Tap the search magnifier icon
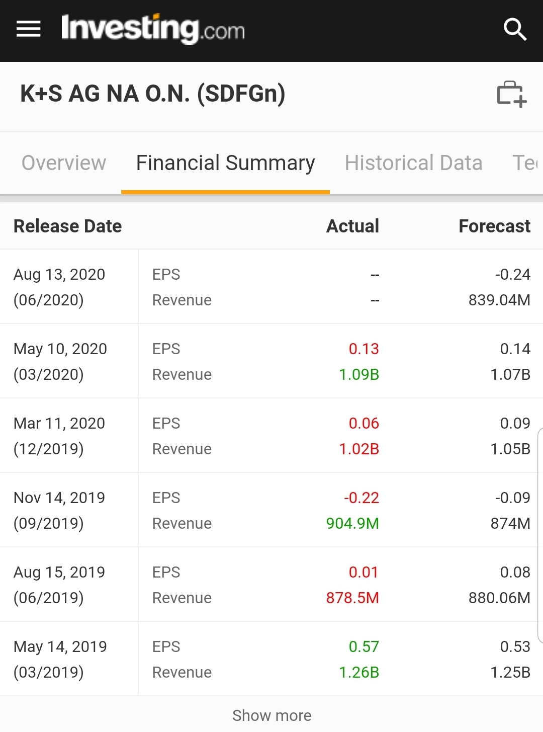543x732 pixels. tap(514, 29)
